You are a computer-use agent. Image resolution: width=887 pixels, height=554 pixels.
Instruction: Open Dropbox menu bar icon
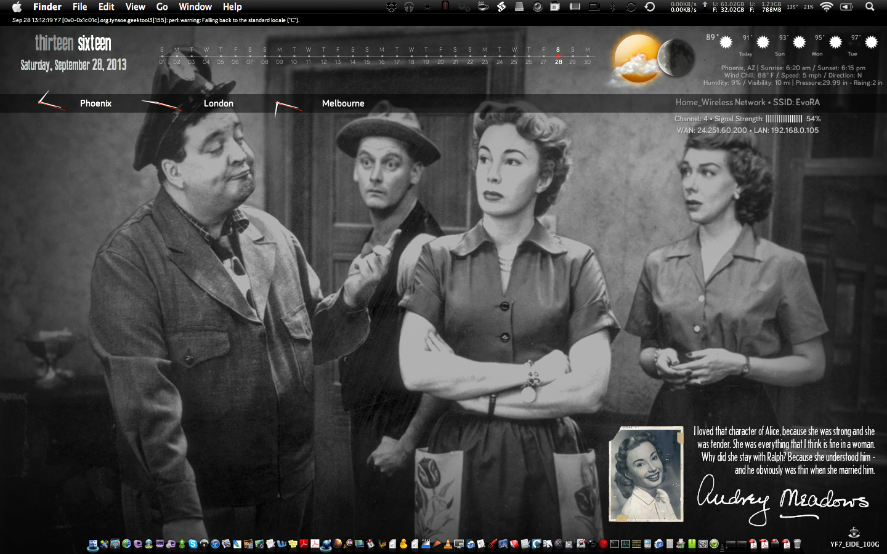click(391, 7)
